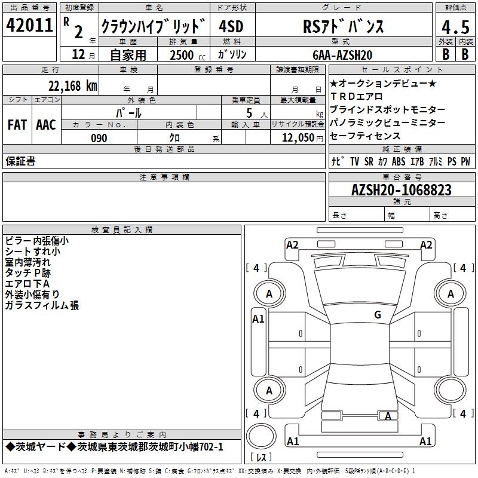The width and height of the screenshot is (478, 478).
Task: Click mileage 22,168 km
Action: pos(72,86)
